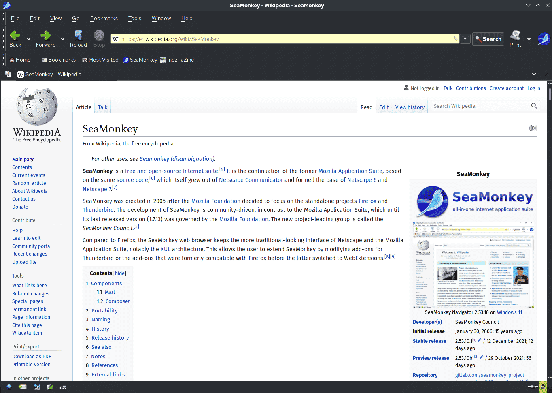Click the new tab icon beside the tab strip
The image size is (552, 393).
(x=8, y=74)
